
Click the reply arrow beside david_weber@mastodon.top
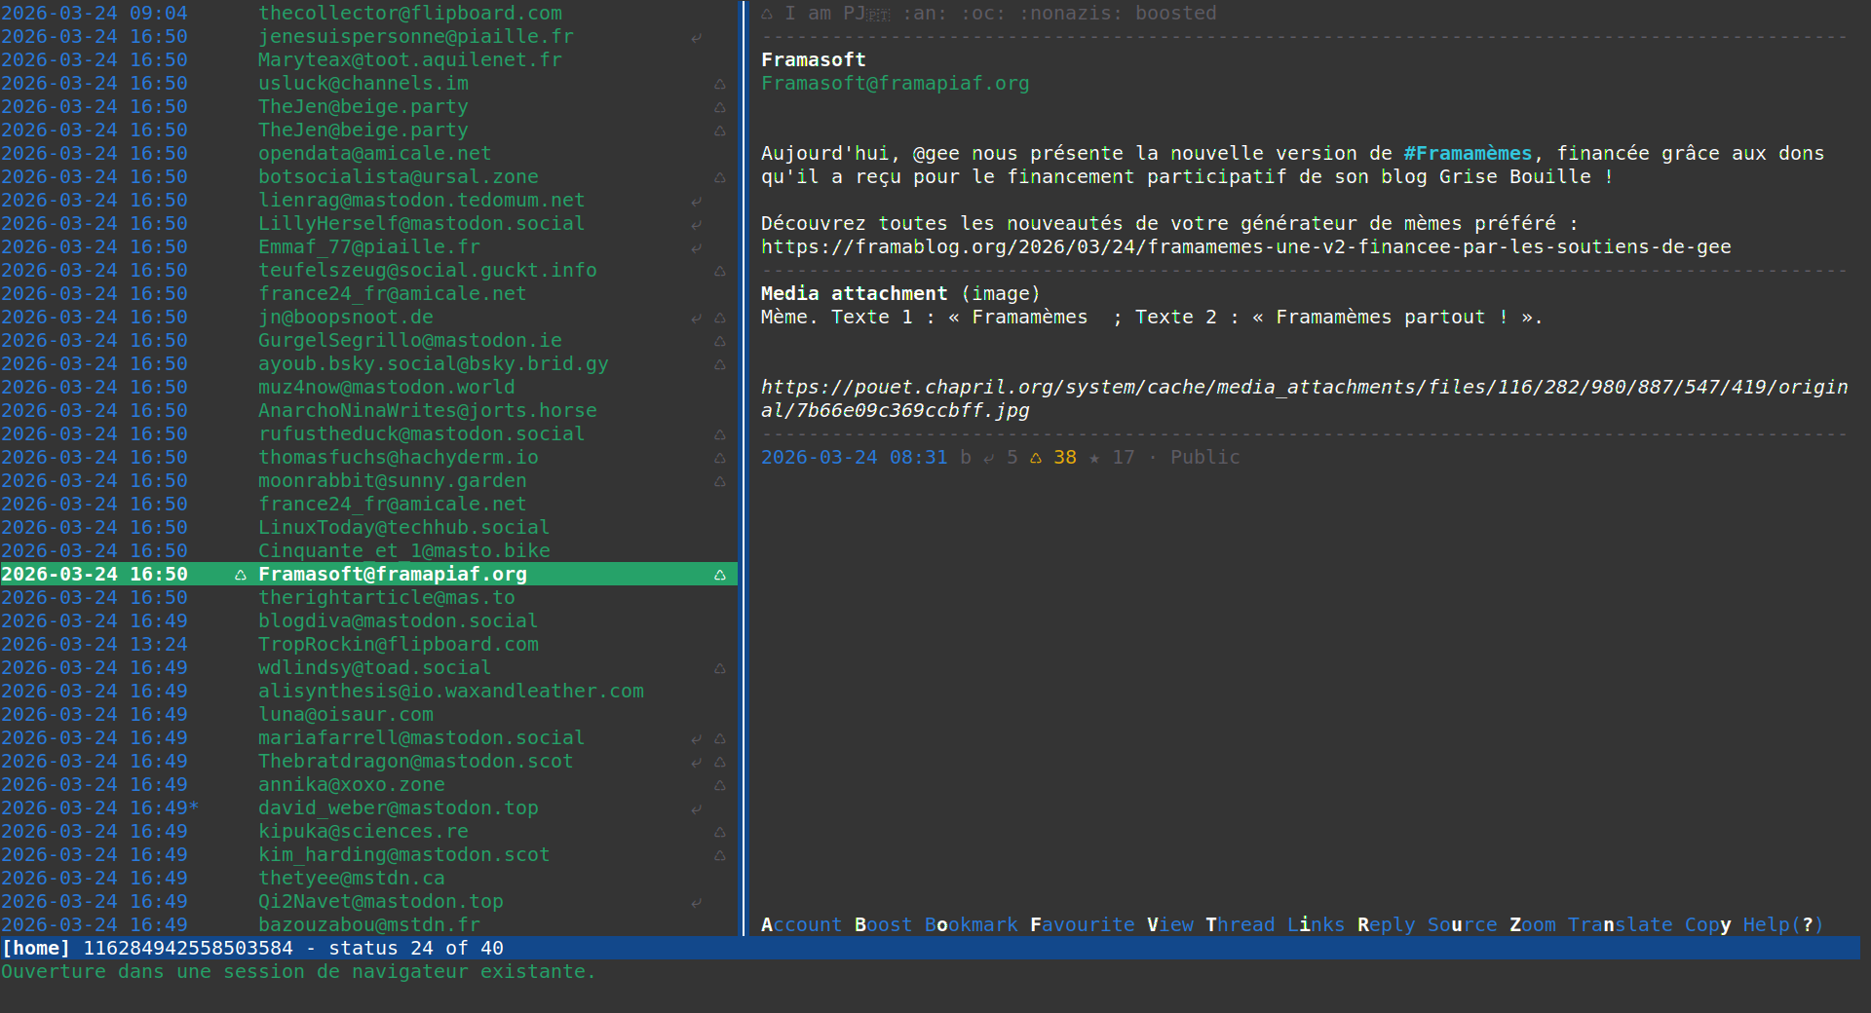coord(696,808)
